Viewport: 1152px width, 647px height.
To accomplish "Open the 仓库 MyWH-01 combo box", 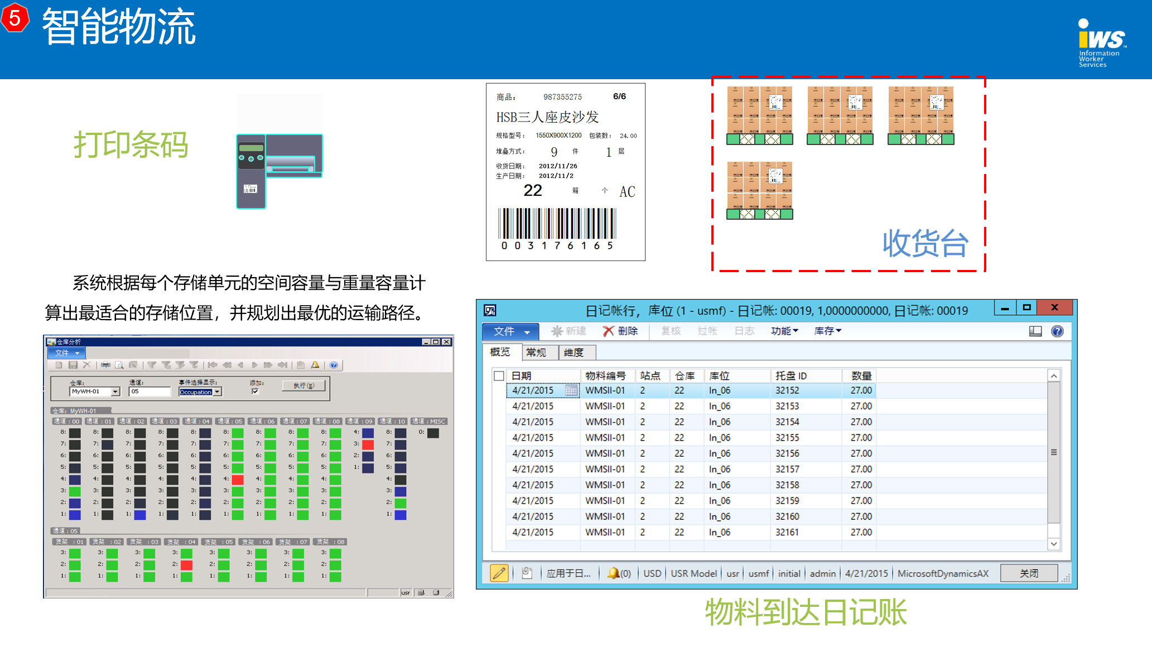I will [94, 392].
